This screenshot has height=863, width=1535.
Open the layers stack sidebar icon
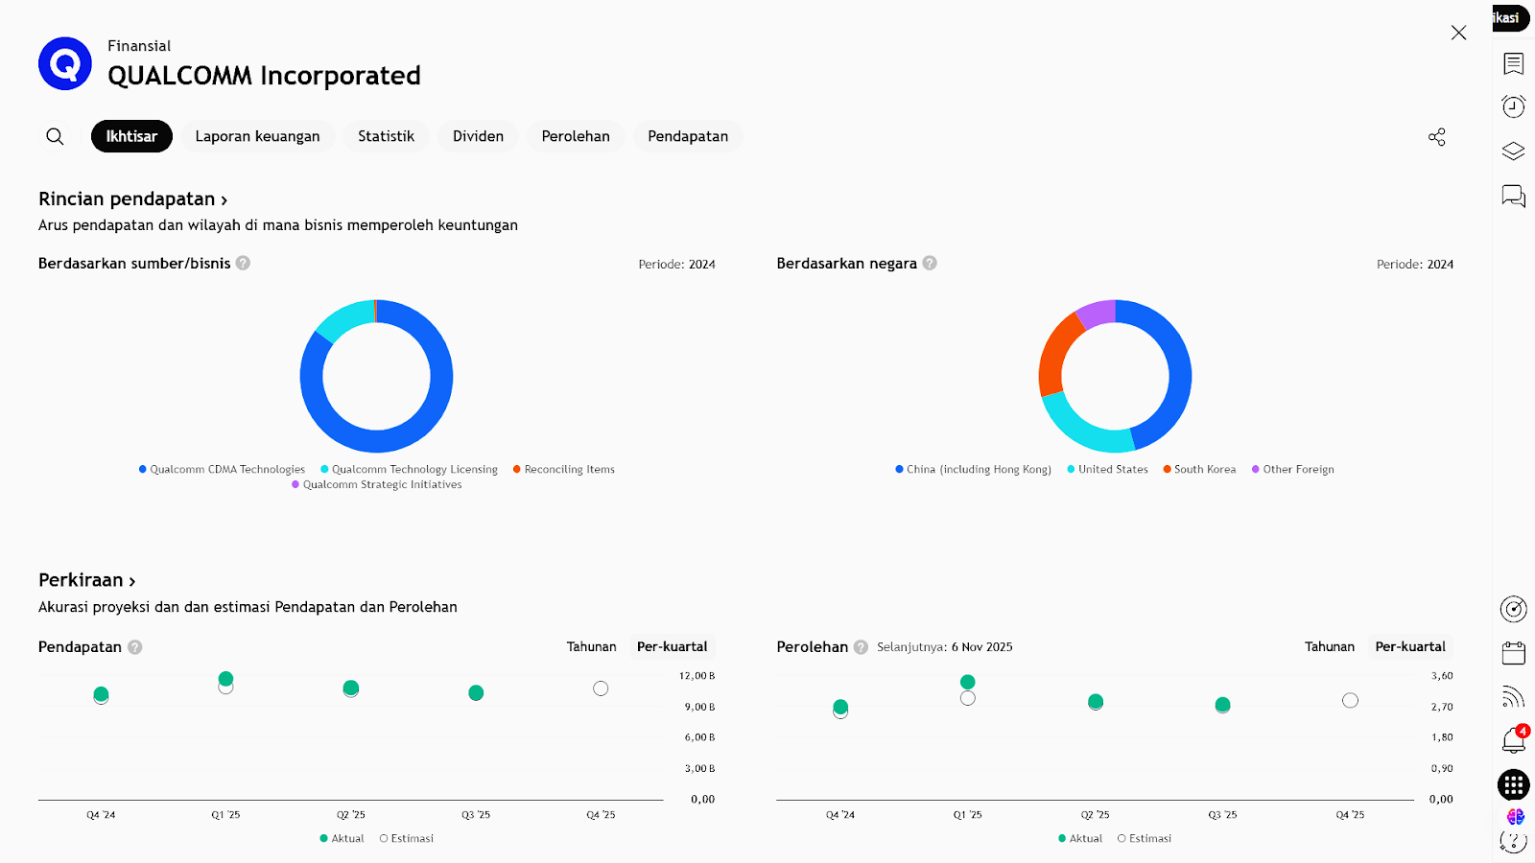1513,152
